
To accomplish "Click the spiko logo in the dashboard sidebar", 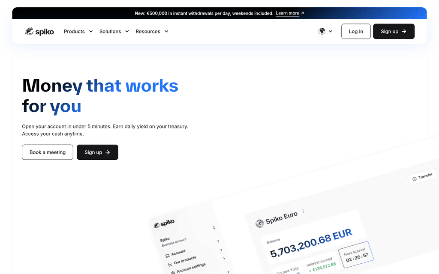I will (164, 223).
